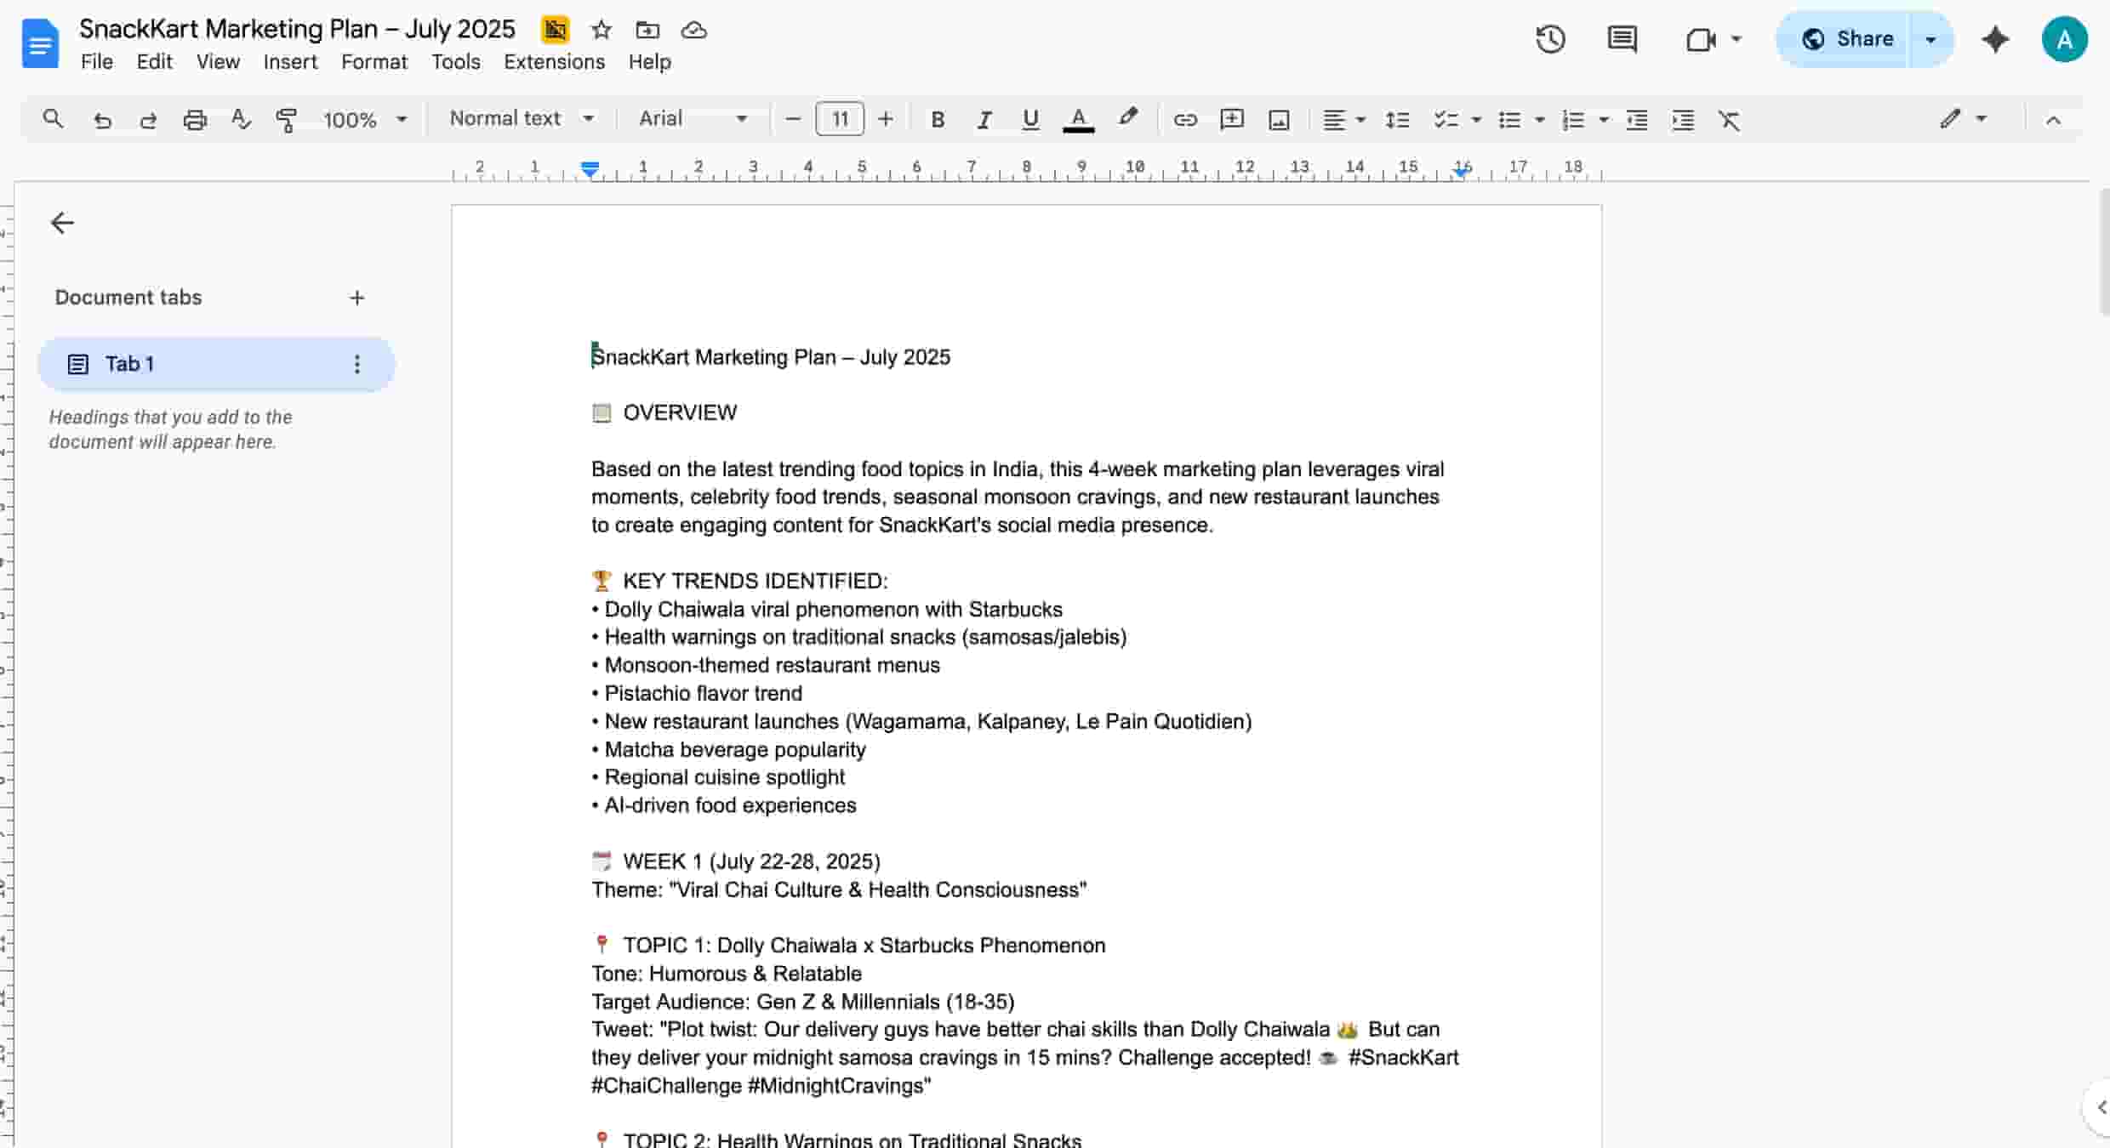Toggle bulleted list
The image size is (2110, 1148).
tap(1509, 120)
